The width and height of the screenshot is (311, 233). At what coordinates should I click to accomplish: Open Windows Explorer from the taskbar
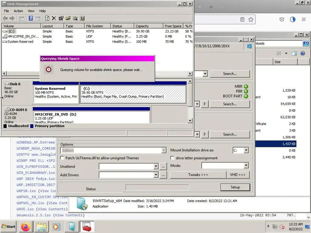(41, 226)
